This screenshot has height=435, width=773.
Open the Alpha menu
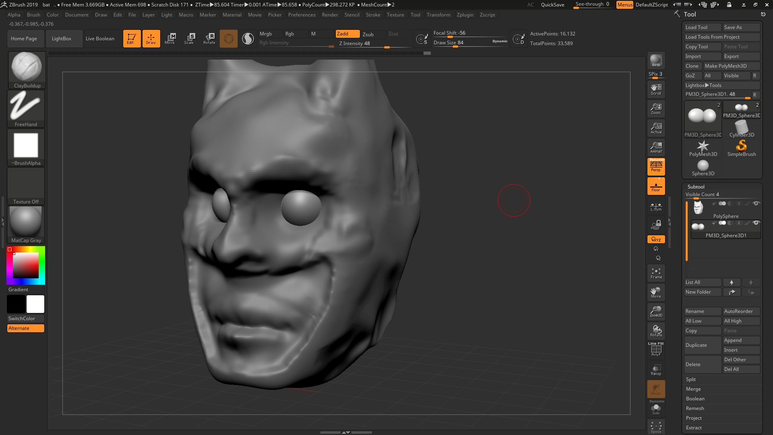pyautogui.click(x=14, y=15)
